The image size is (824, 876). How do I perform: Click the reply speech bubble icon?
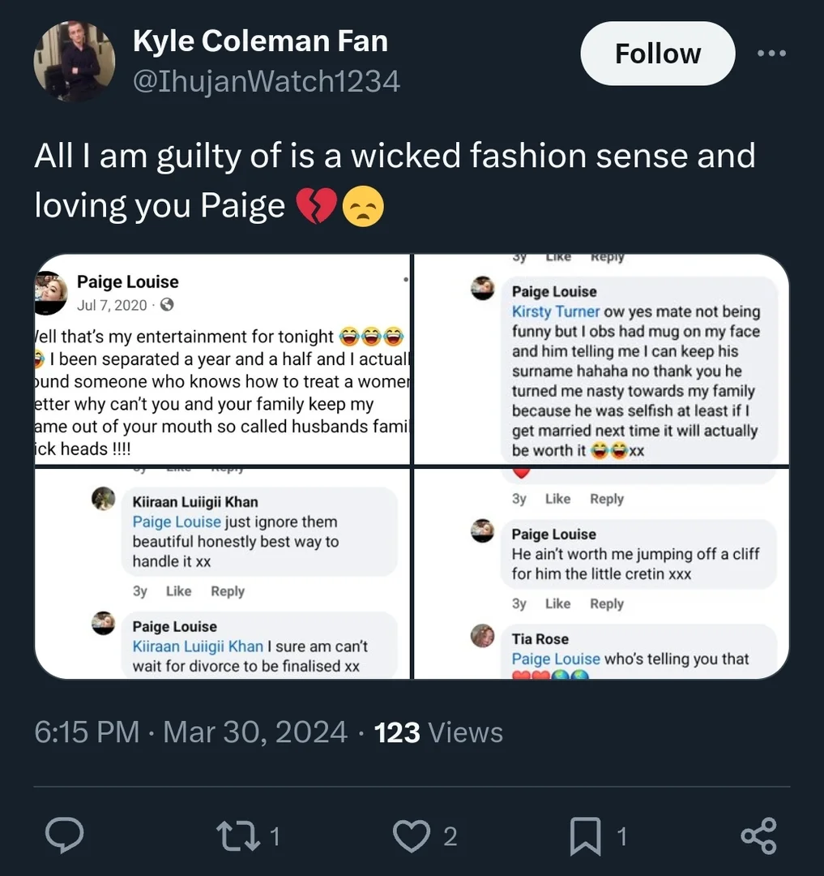click(x=65, y=835)
